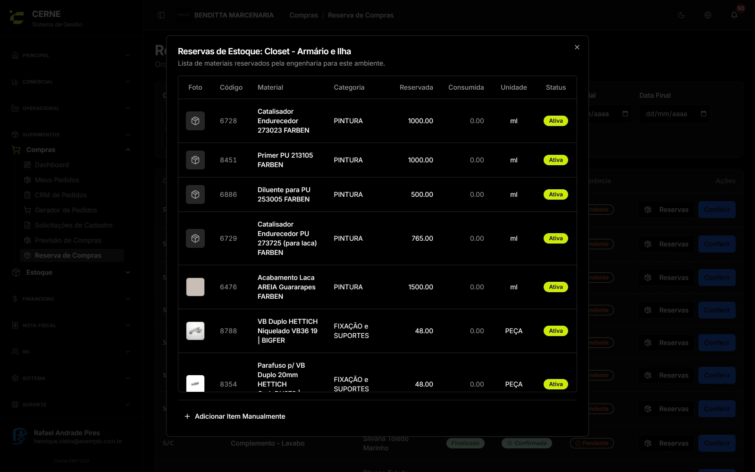The width and height of the screenshot is (755, 472).
Task: Expand the Estoque submenu chevron
Action: click(128, 272)
